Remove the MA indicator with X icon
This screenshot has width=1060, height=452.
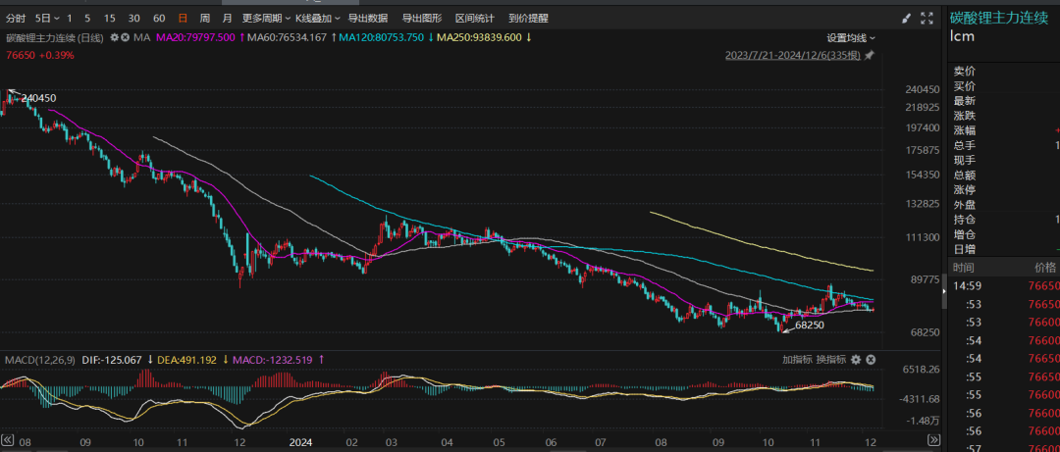125,37
